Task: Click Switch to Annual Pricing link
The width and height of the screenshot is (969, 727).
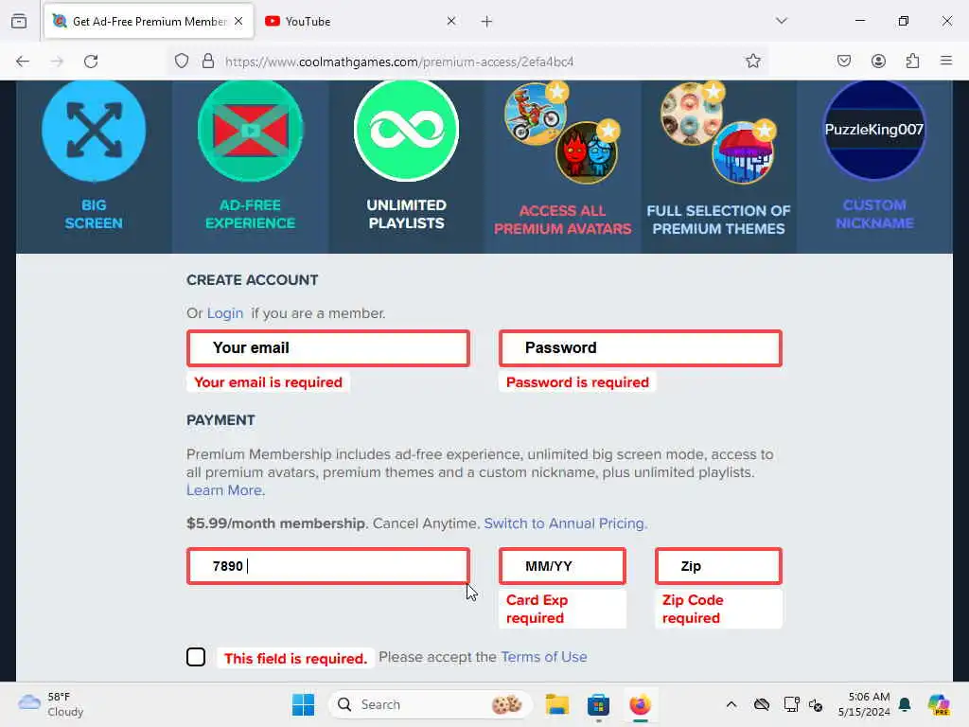Action: click(564, 523)
